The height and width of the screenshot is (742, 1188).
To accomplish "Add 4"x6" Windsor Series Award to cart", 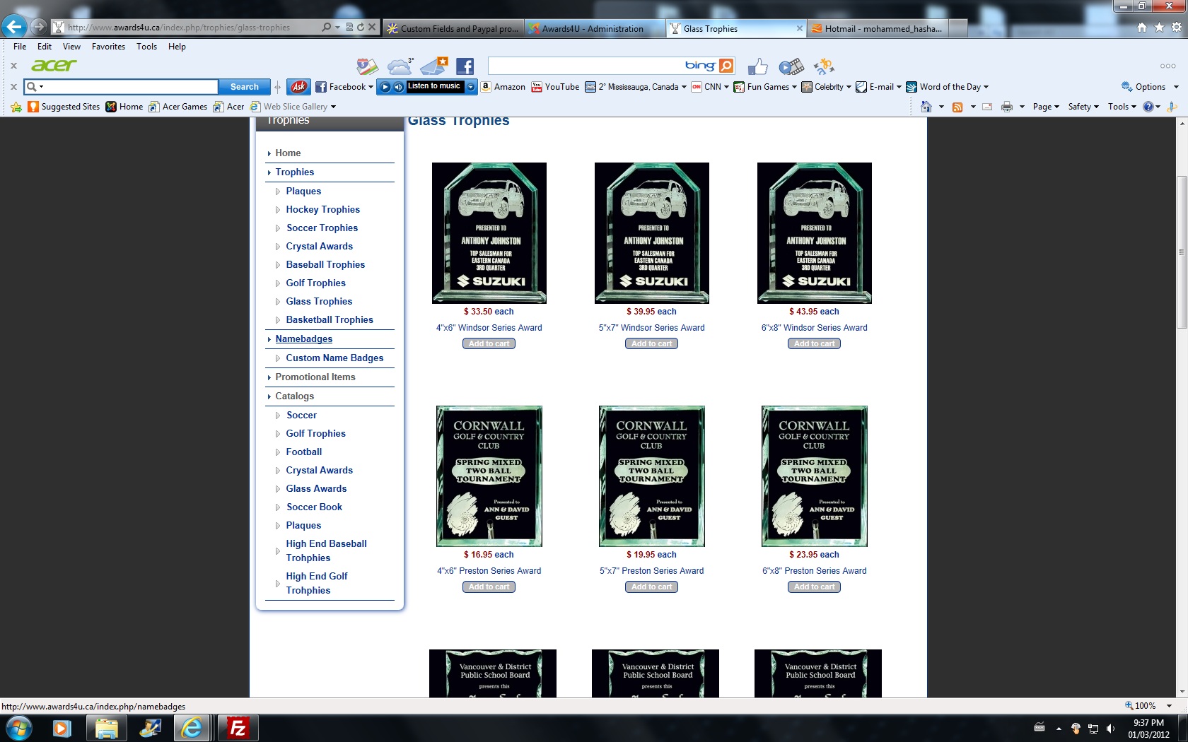I will (489, 343).
